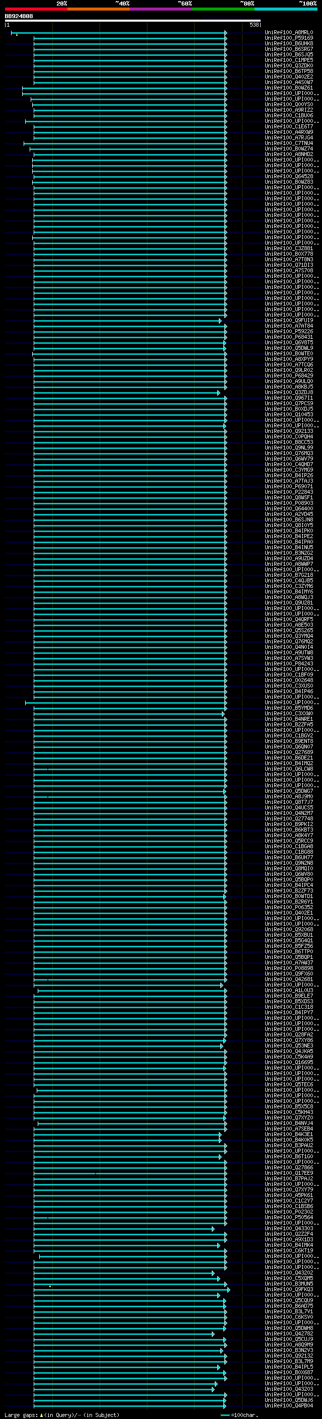Select hit UniRef100_A7RJG4

pos(289,138)
